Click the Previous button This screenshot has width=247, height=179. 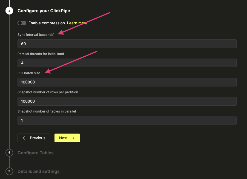(x=34, y=138)
